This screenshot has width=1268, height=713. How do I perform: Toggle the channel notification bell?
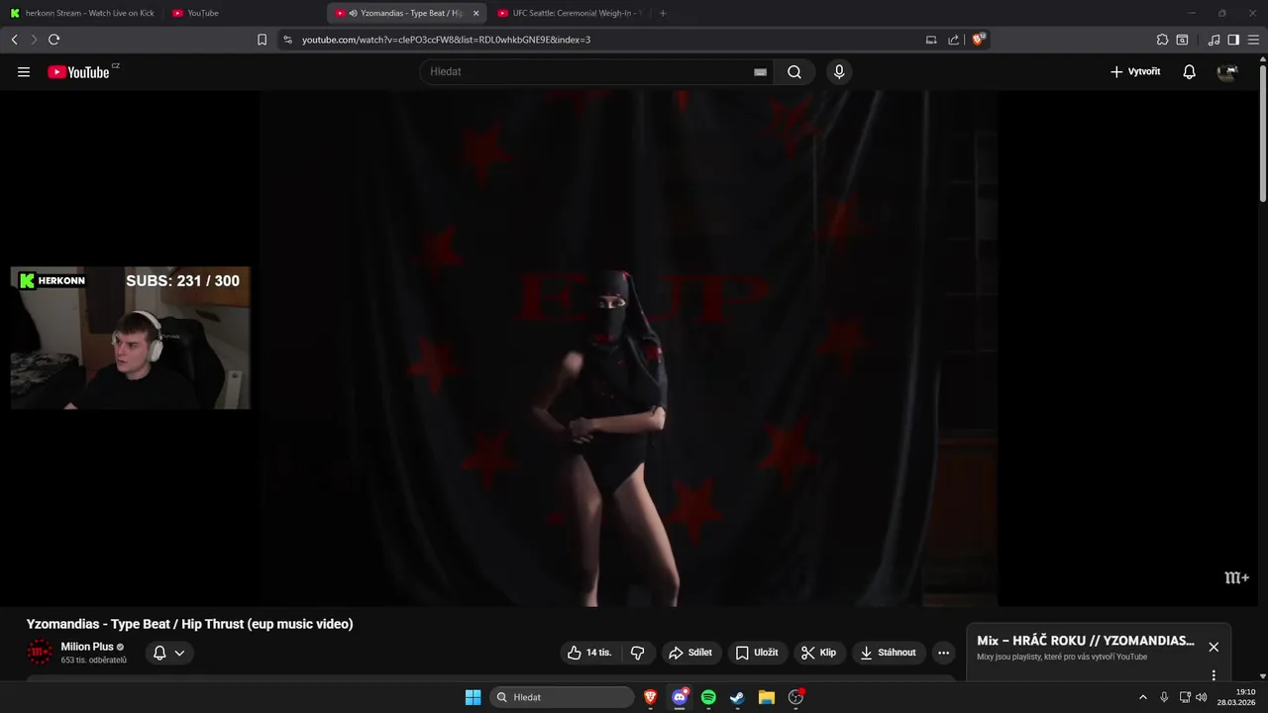[159, 653]
